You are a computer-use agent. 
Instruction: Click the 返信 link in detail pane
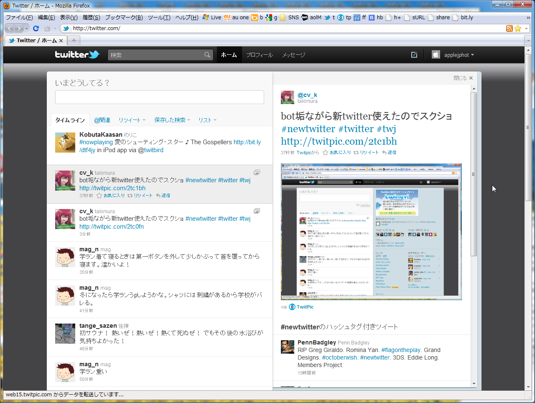(389, 153)
